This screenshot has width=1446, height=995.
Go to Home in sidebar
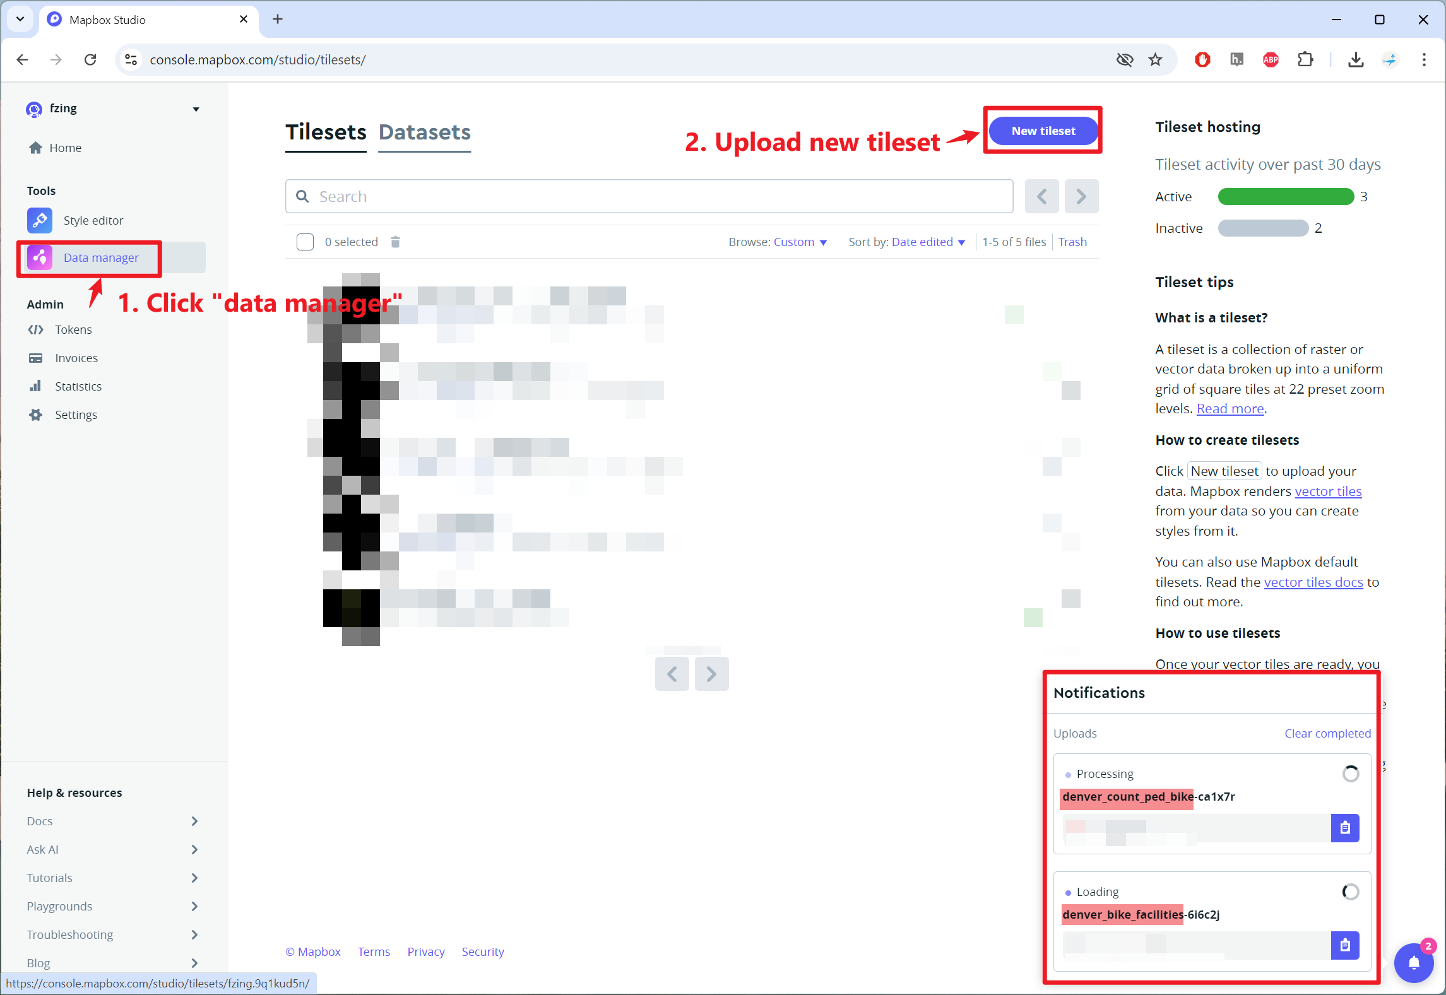click(x=56, y=148)
